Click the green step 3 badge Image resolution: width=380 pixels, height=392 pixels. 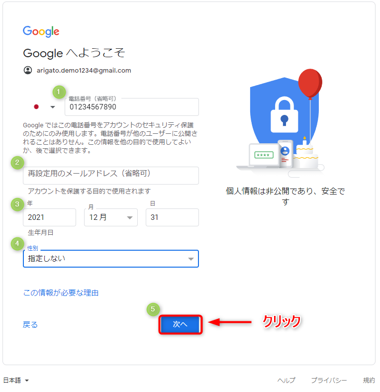pos(17,204)
